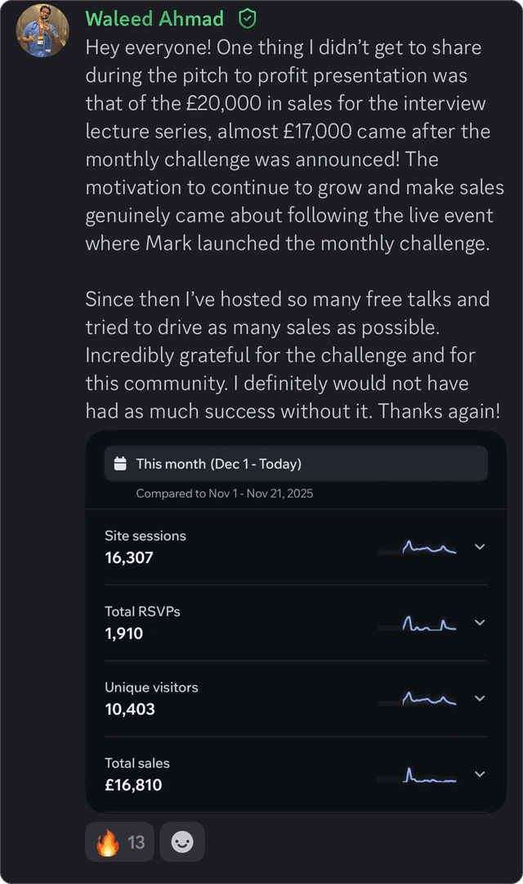Expand the Unique visitors breakdown
Screen dimensions: 523x884
(x=479, y=698)
